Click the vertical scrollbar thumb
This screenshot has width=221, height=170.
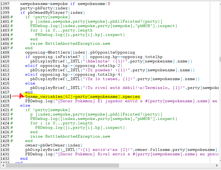pos(220,59)
